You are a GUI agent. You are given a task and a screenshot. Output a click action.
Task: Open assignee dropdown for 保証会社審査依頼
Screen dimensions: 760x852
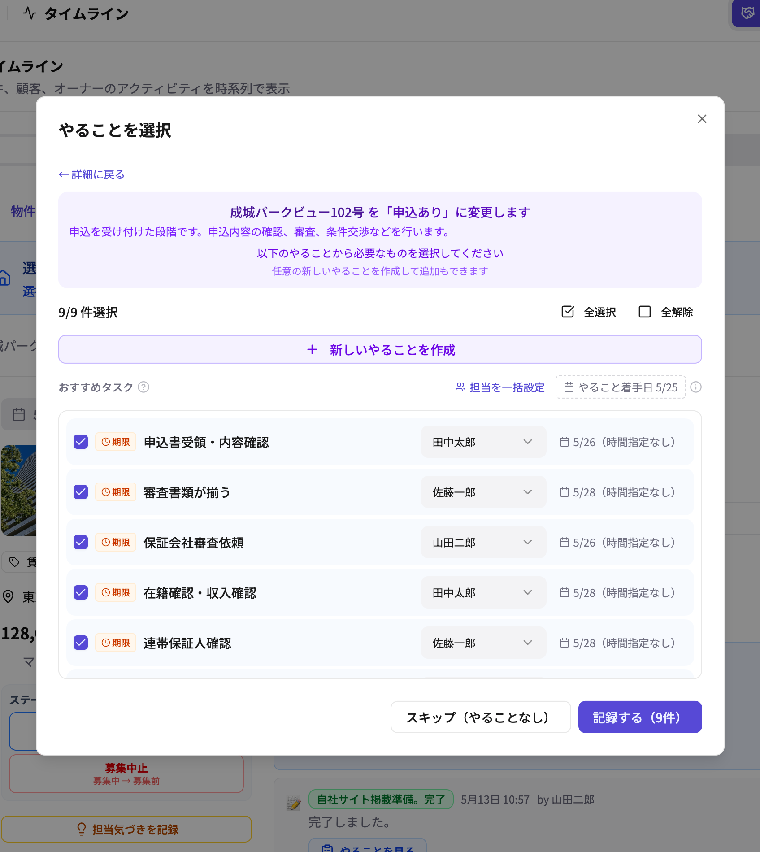coord(483,542)
